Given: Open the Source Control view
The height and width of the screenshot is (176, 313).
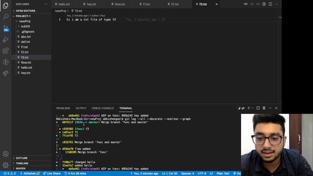Looking at the screenshot, I should point(6,28).
